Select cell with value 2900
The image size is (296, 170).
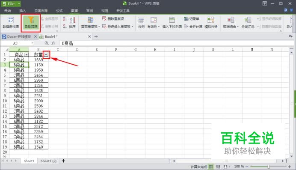[x=38, y=101]
